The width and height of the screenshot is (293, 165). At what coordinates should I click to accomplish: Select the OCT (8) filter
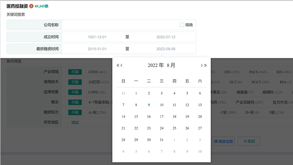coord(235,82)
